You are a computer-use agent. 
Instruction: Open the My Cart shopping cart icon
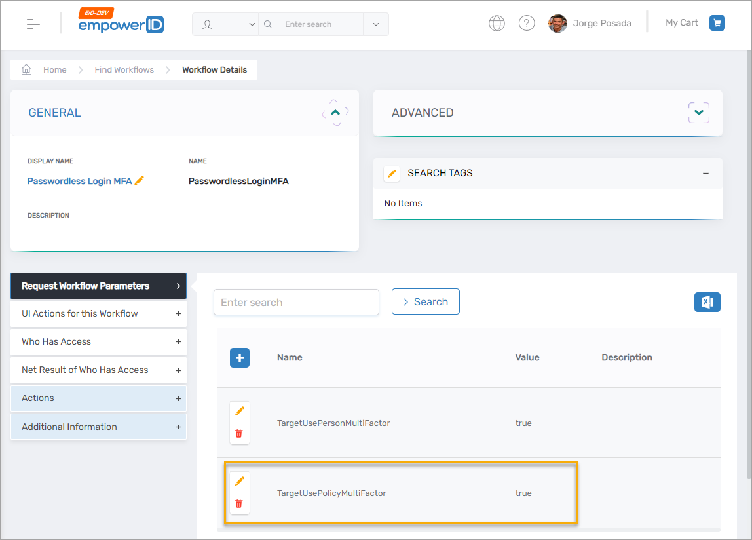[x=717, y=23]
